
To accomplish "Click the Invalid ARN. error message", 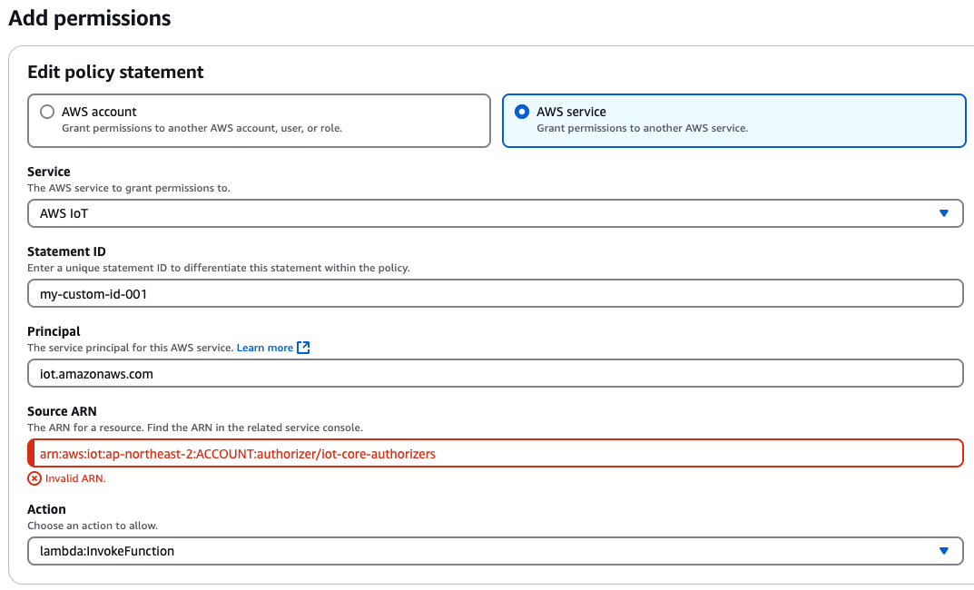I will click(75, 478).
